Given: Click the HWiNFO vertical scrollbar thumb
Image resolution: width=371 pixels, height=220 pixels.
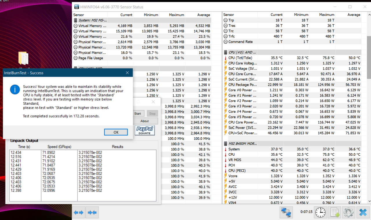Looking at the screenshot, I should 369,57.
